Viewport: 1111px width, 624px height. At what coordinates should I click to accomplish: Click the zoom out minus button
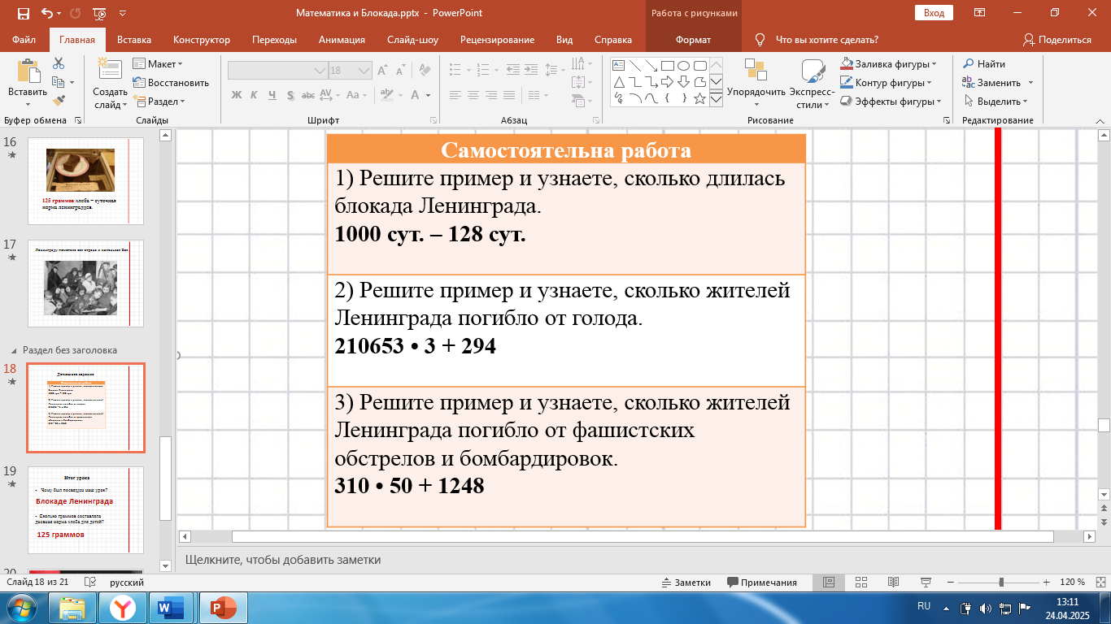pyautogui.click(x=949, y=582)
